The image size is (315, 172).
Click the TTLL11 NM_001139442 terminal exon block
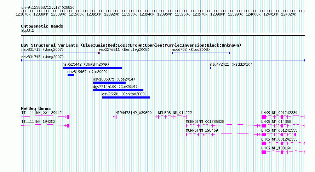68,117
